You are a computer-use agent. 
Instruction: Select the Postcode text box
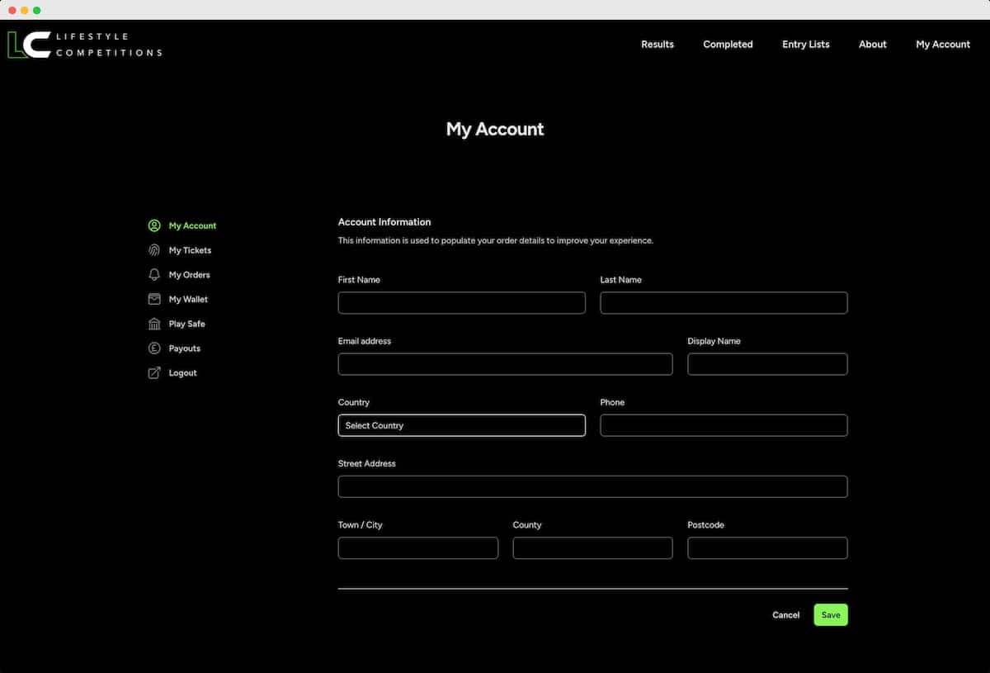click(x=767, y=548)
